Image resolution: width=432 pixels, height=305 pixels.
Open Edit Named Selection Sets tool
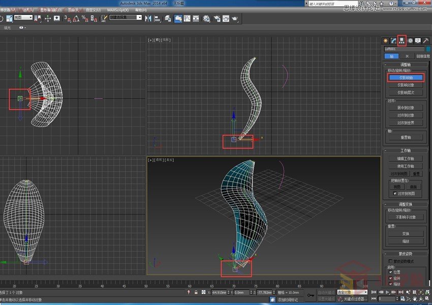104,18
